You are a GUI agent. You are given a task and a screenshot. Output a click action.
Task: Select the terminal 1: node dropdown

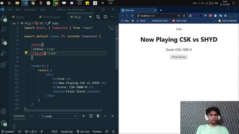point(59,116)
